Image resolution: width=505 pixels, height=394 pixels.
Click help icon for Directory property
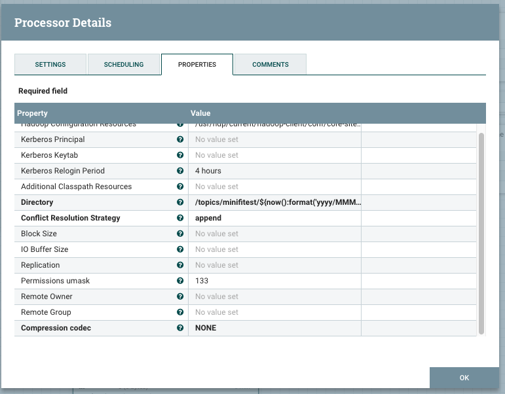point(180,202)
